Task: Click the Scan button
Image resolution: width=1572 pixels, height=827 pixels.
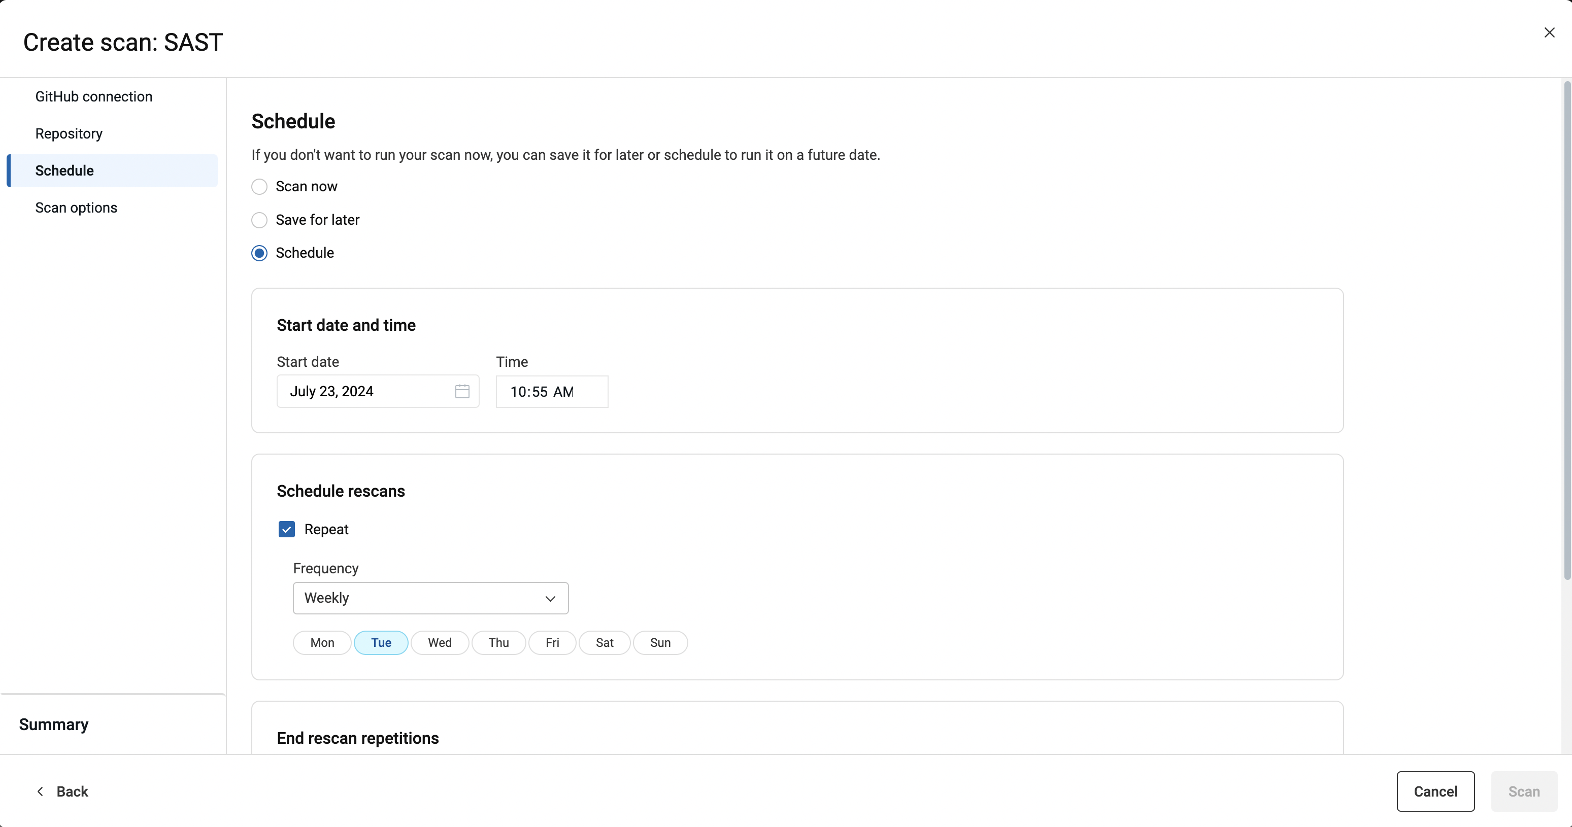Action: [x=1523, y=791]
